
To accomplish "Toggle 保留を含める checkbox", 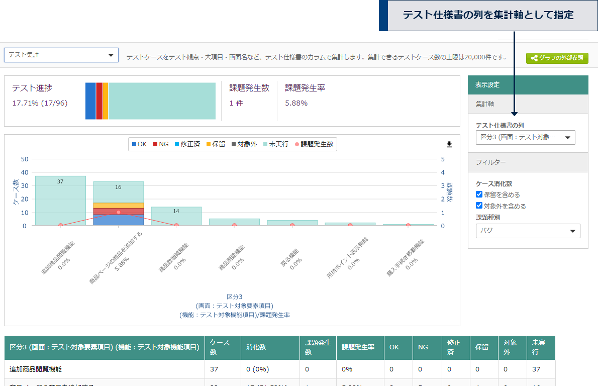I will coord(479,195).
